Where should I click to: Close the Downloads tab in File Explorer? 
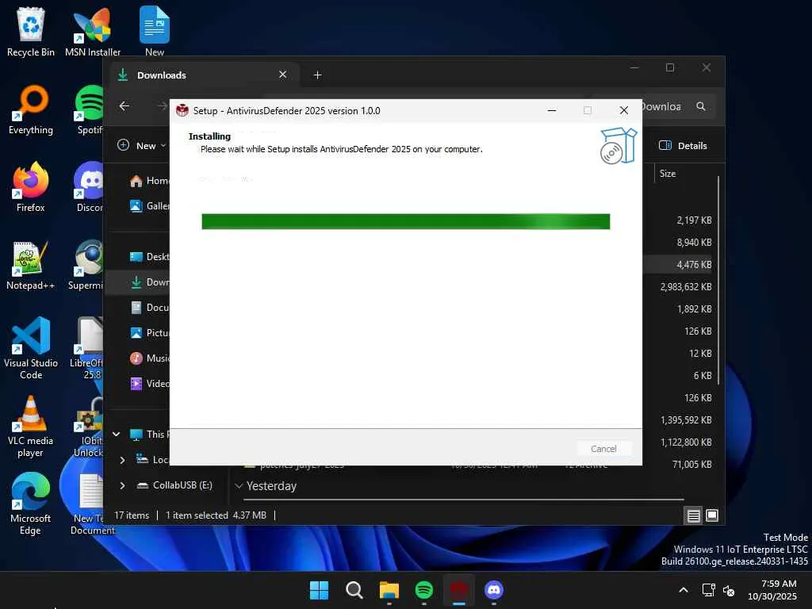pyautogui.click(x=283, y=75)
